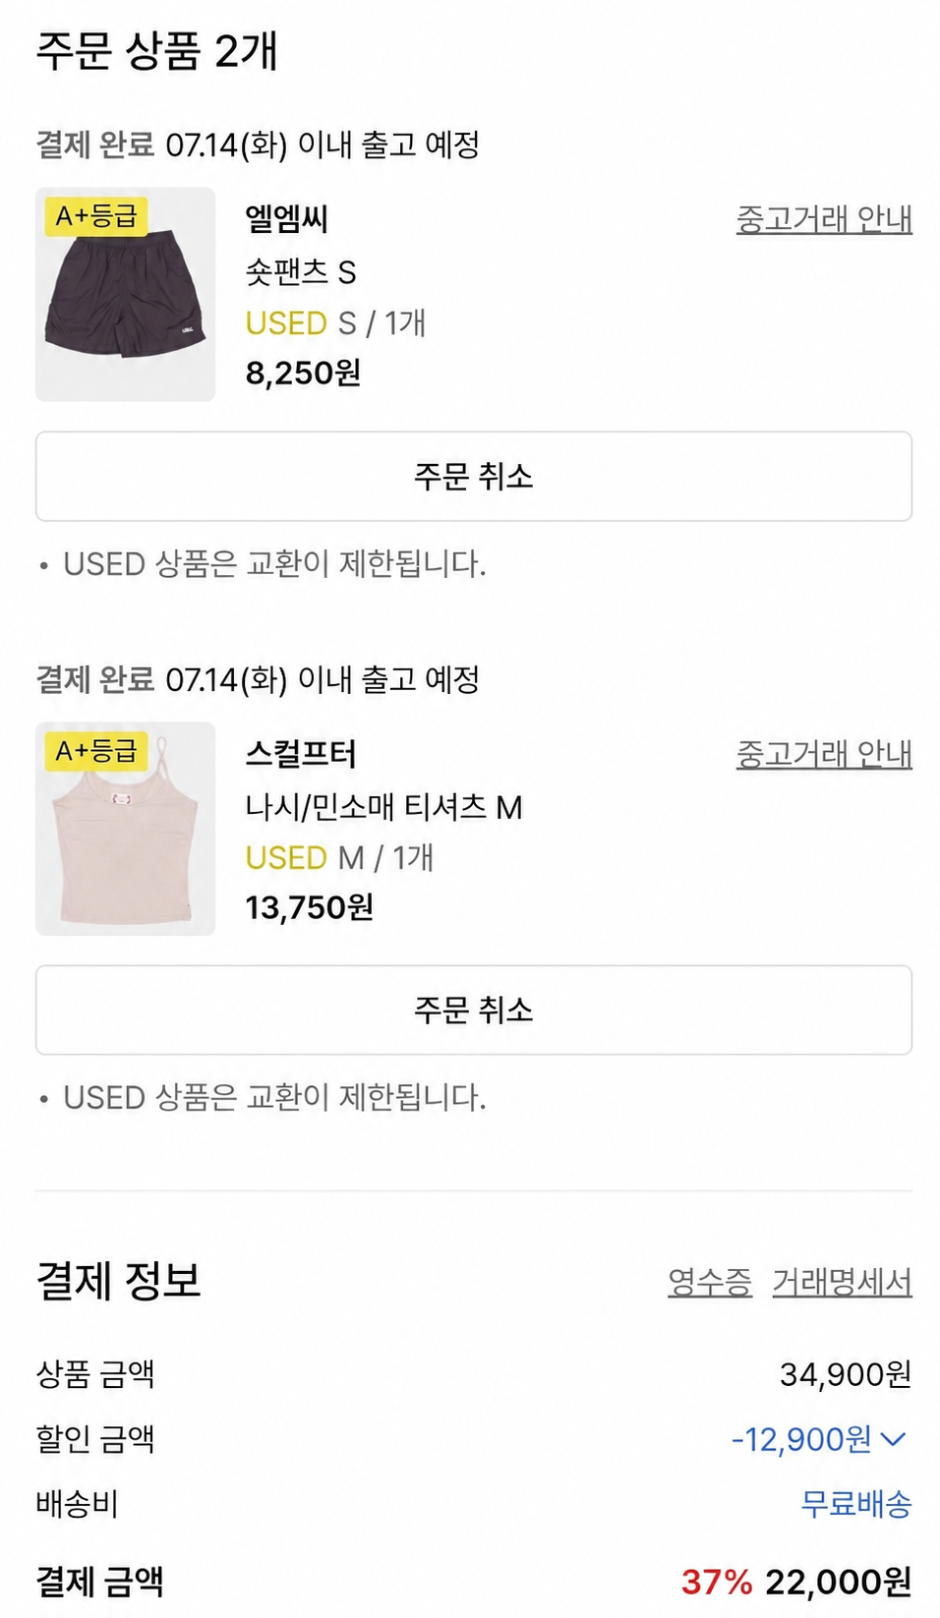Expand discount details via -12,900원 amount

[801, 1439]
